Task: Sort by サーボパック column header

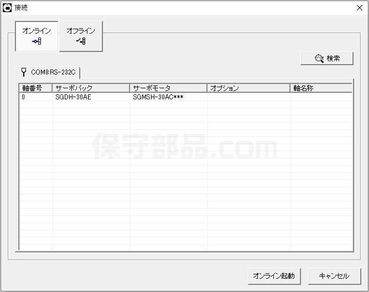Action: tap(91, 88)
